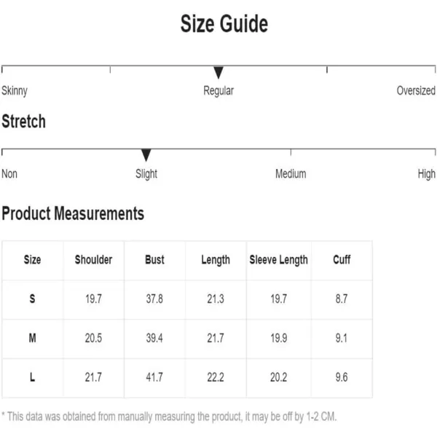Viewport: 437px width, 437px height.
Task: Select the Shoulder column header
Action: coord(93,260)
